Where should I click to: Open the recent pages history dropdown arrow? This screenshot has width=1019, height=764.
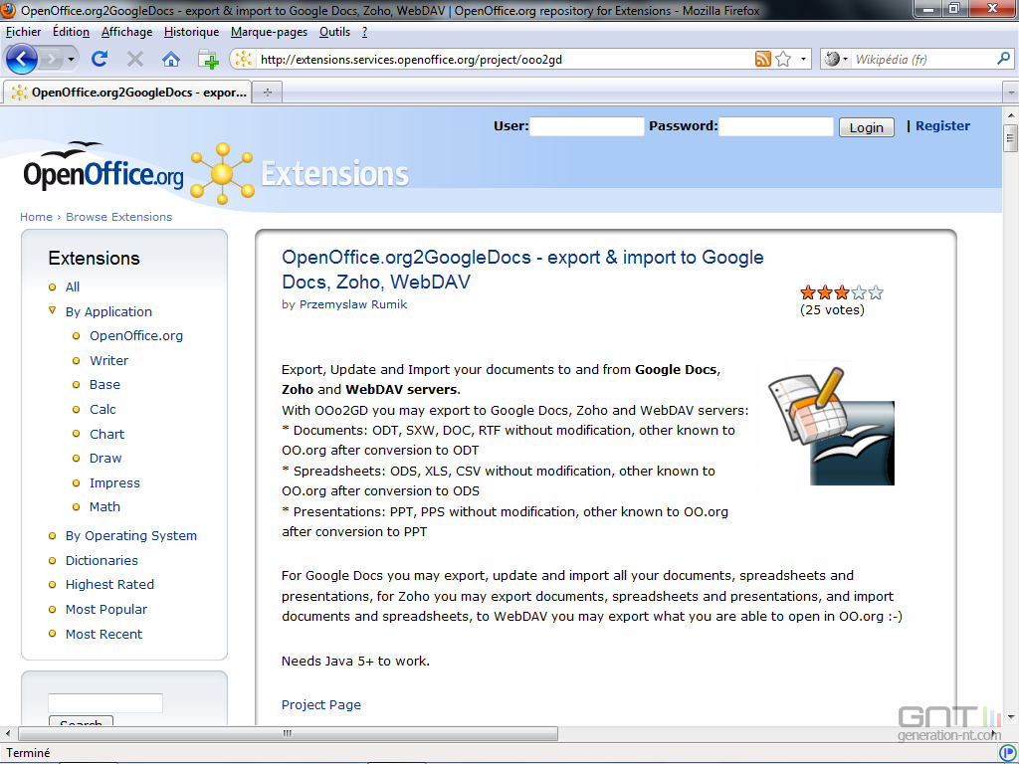pyautogui.click(x=71, y=60)
